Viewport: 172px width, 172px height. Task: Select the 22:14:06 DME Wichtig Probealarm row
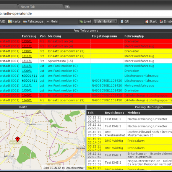(x=129, y=148)
